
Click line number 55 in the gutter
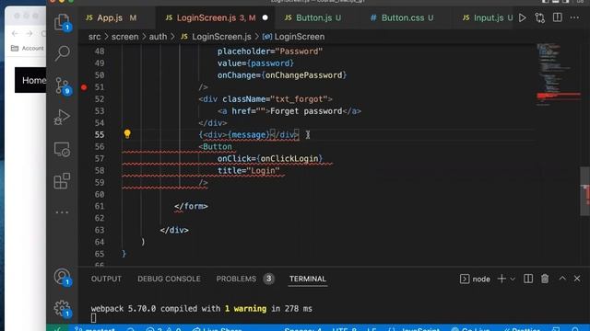coord(100,135)
